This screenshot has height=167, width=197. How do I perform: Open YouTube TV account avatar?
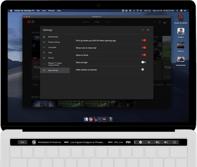click(165, 22)
